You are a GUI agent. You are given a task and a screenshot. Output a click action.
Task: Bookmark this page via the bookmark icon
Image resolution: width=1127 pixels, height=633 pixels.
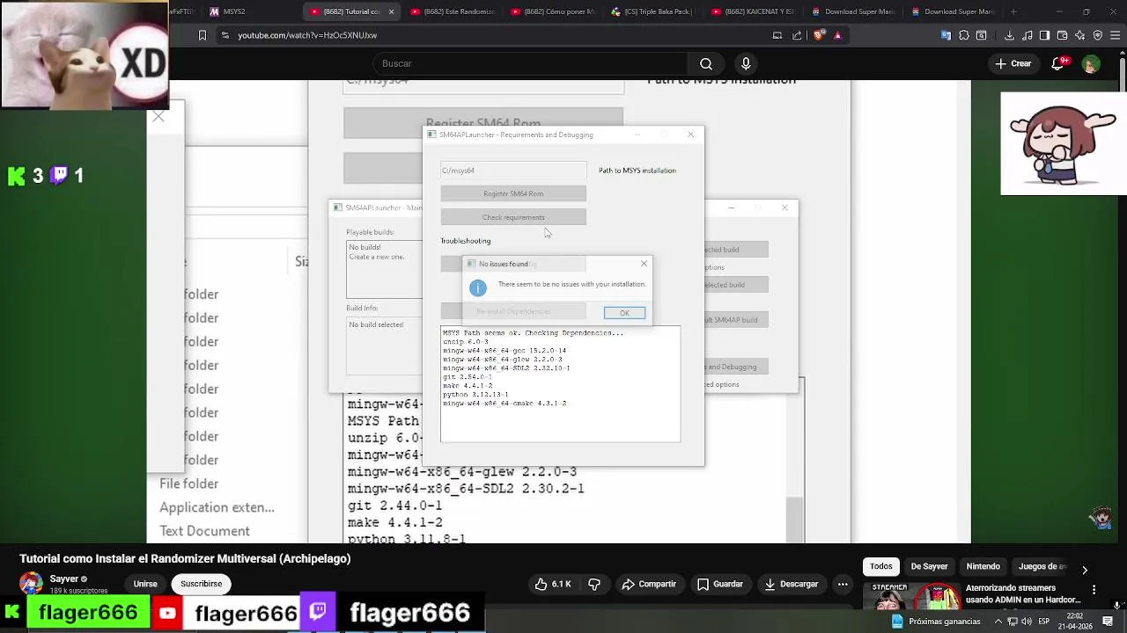203,35
